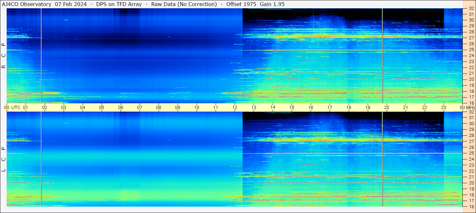This screenshot has width=476, height=213.
Task: Click the 31 frequency label in LCP panel
Action: (x=471, y=118)
